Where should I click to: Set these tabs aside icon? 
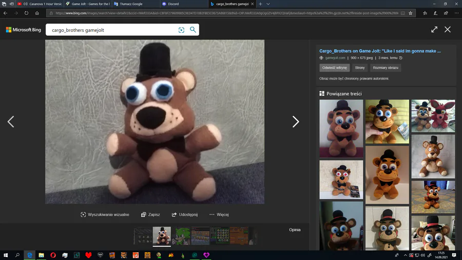(11, 4)
